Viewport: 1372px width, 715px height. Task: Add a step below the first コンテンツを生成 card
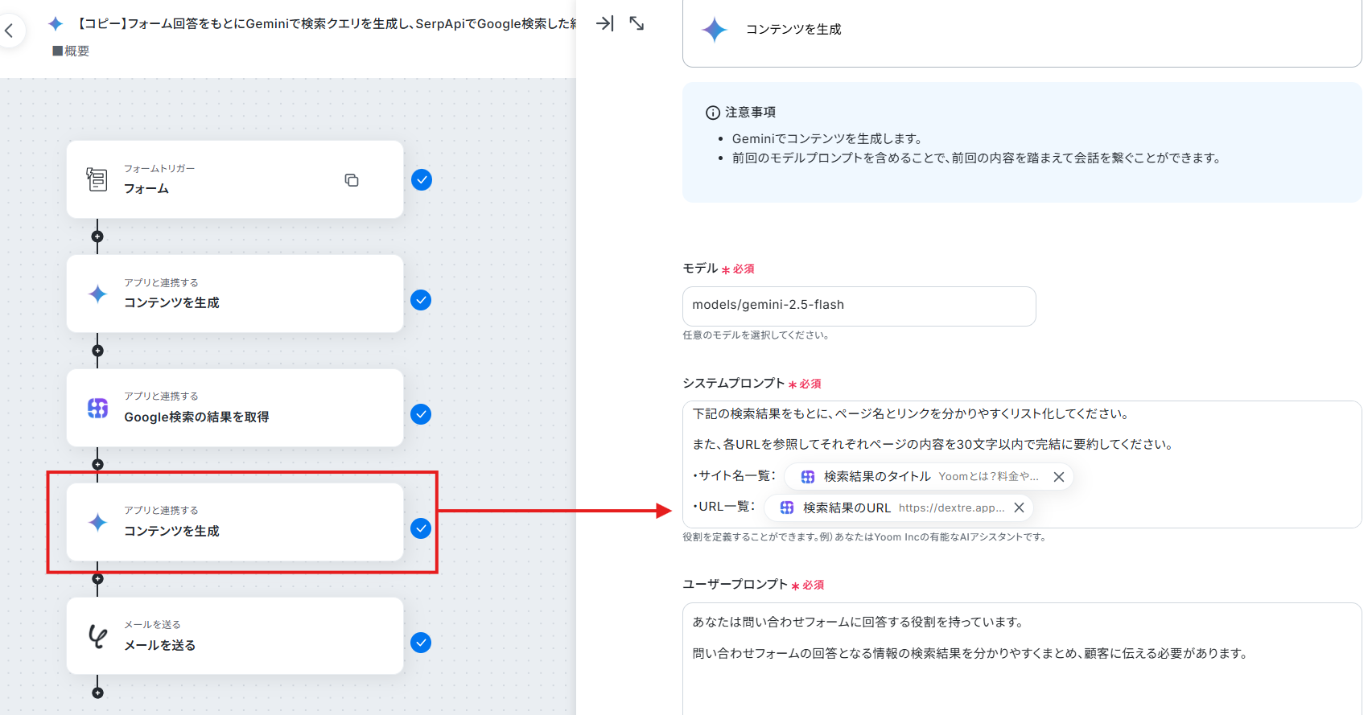[97, 351]
